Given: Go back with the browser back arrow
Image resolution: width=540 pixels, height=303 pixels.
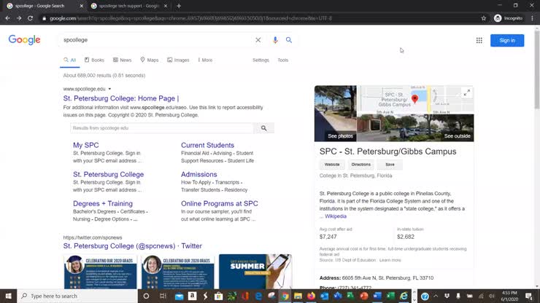Looking at the screenshot, I should point(7,18).
